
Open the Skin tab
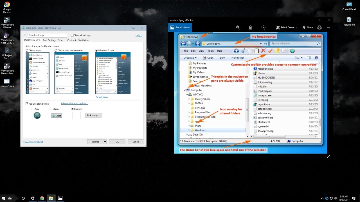coord(60,40)
